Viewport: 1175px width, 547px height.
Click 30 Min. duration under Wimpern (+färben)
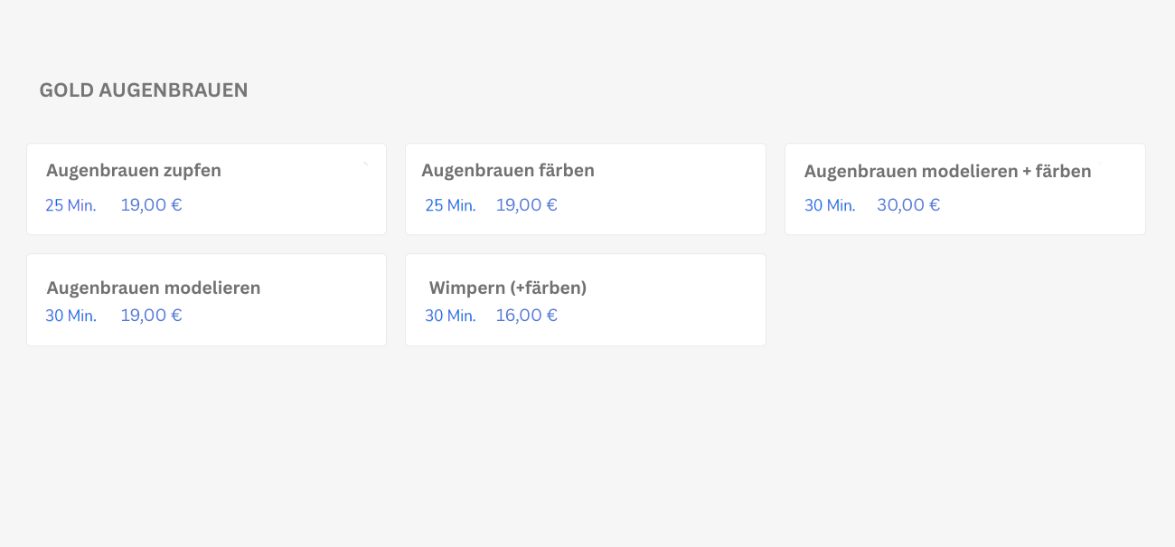click(450, 316)
